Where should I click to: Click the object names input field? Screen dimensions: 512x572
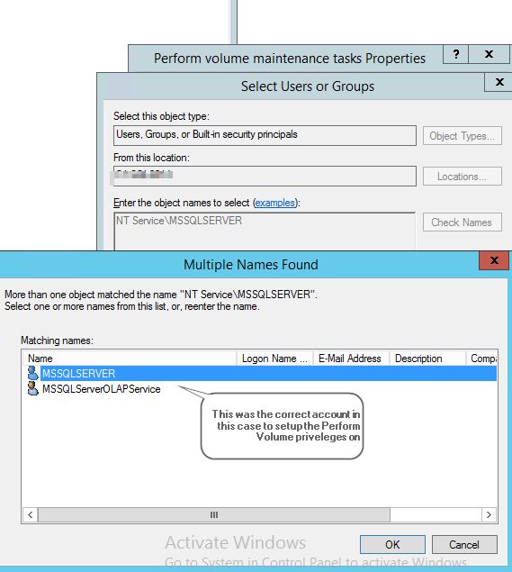point(265,231)
